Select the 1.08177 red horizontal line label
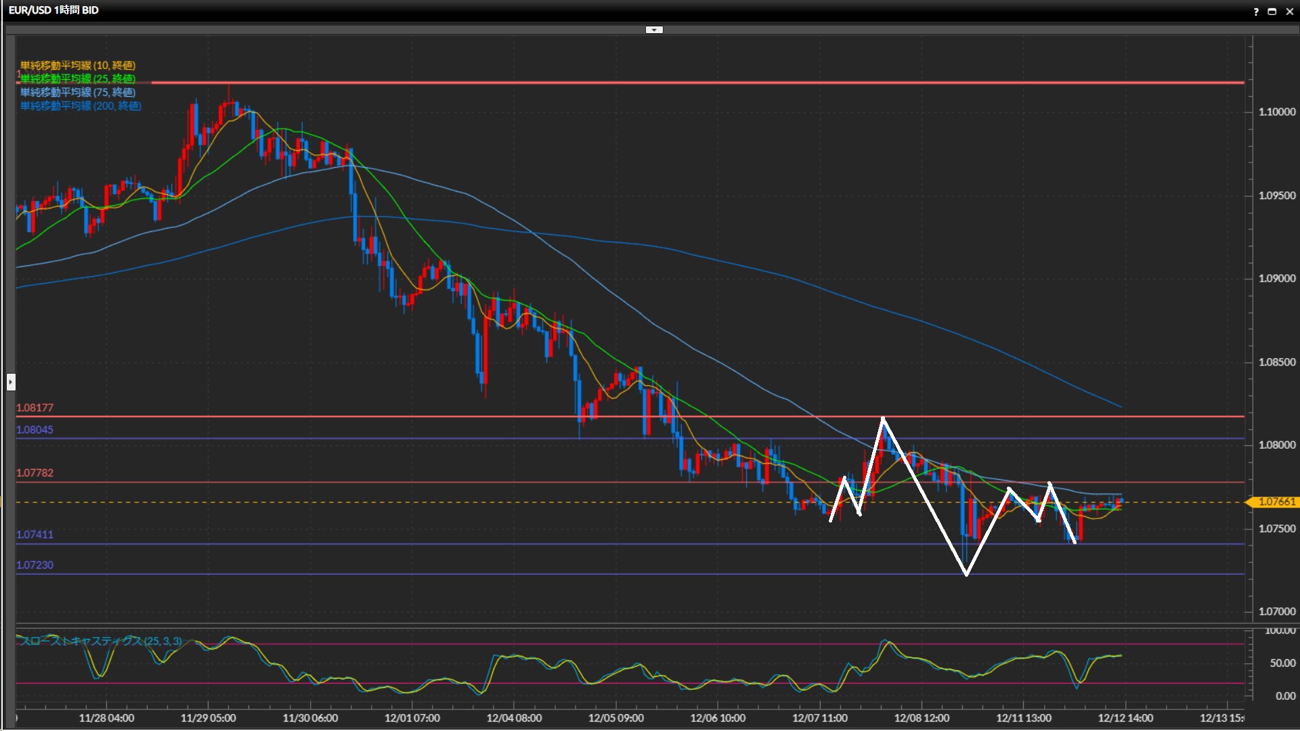Image resolution: width=1300 pixels, height=731 pixels. pos(35,407)
